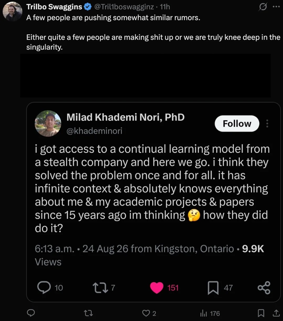Viewport: 283px width, 321px height.
Task: Click the outer tweet's upload share icon
Action: 276,313
